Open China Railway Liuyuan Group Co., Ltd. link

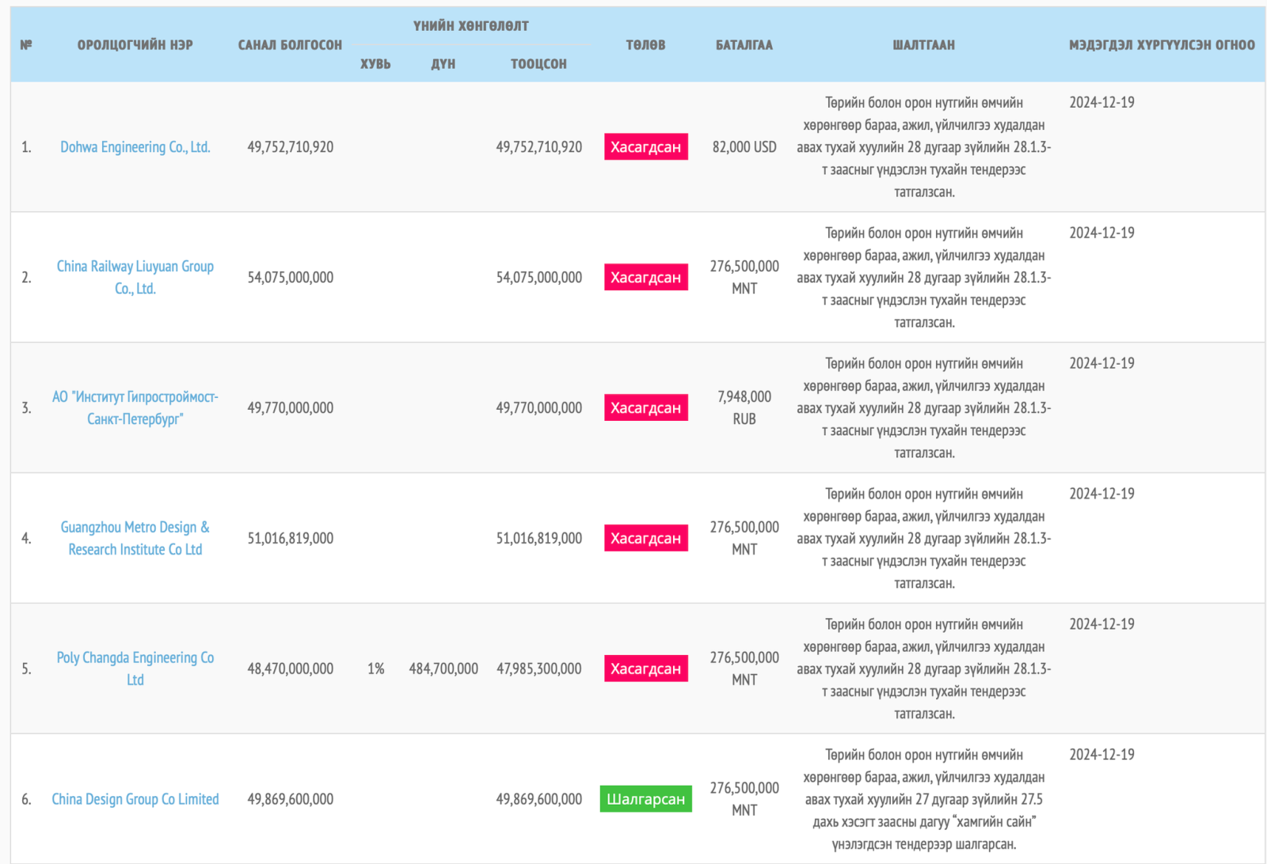pyautogui.click(x=135, y=278)
